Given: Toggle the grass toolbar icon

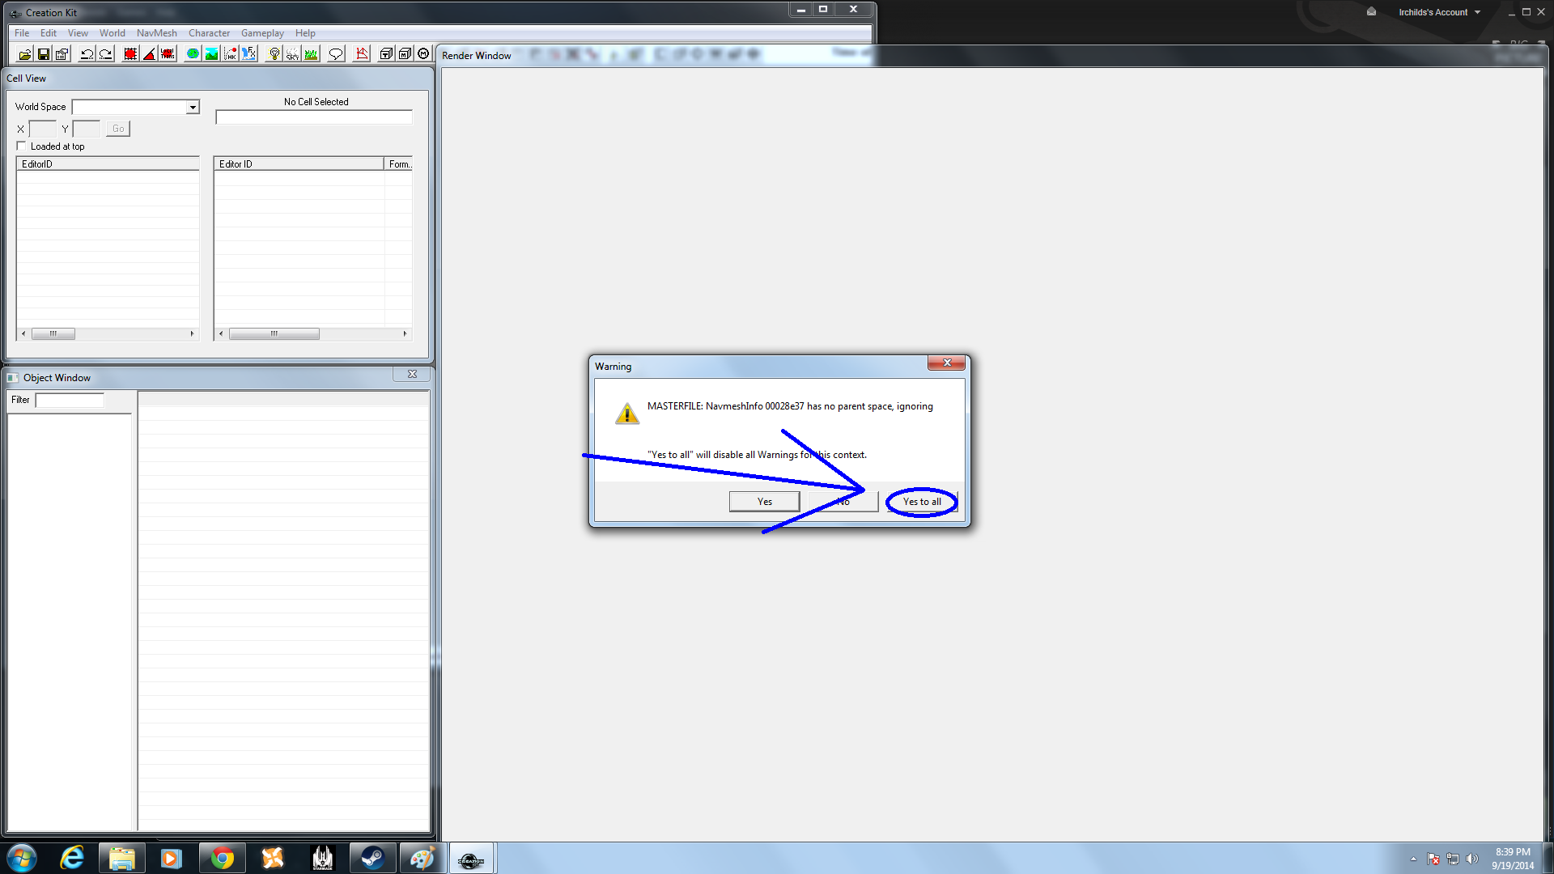Looking at the screenshot, I should point(311,54).
